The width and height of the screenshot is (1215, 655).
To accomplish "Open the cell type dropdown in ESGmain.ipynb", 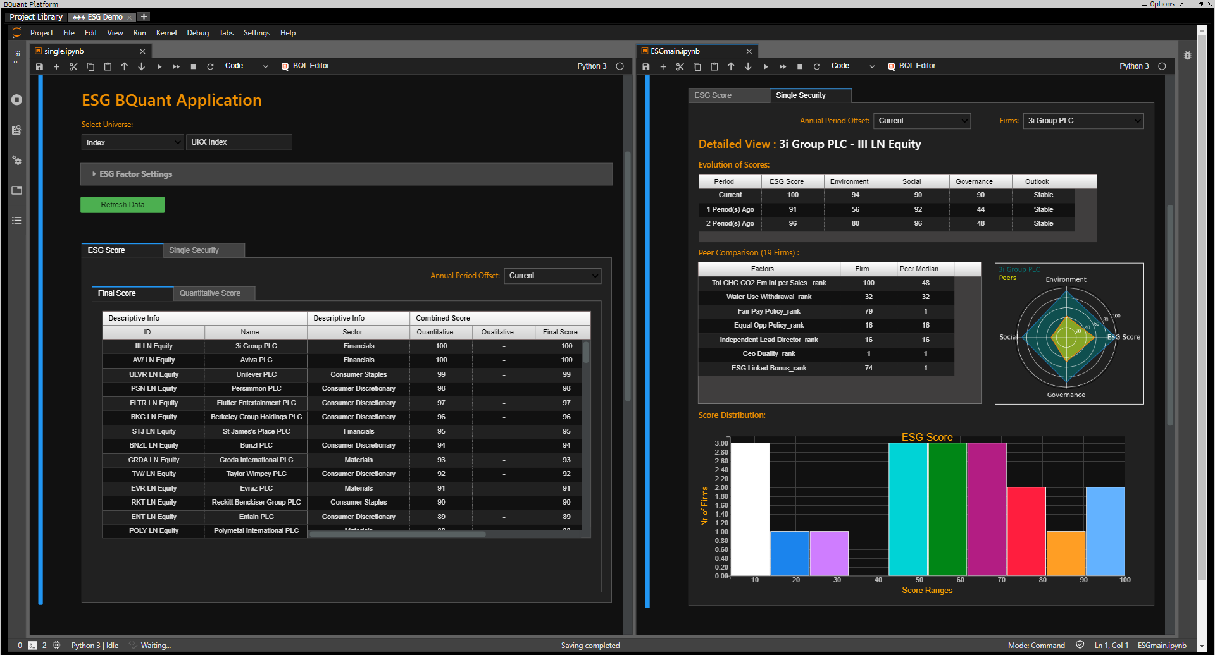I will 853,66.
